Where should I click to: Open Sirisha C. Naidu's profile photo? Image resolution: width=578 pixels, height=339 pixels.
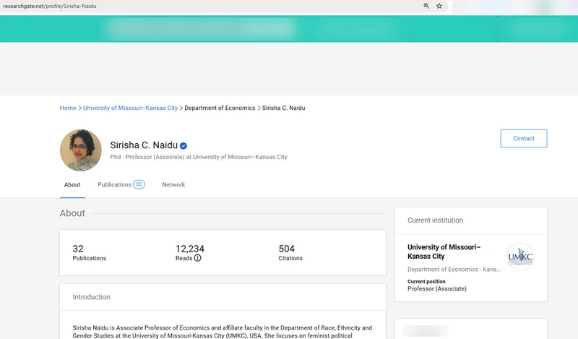(x=81, y=150)
